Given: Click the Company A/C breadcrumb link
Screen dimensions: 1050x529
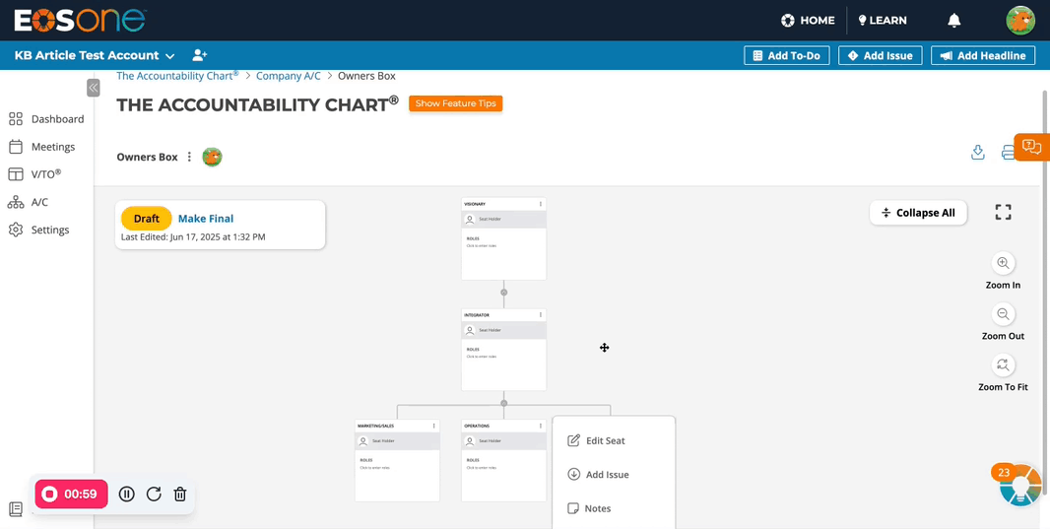Looking at the screenshot, I should pos(289,76).
